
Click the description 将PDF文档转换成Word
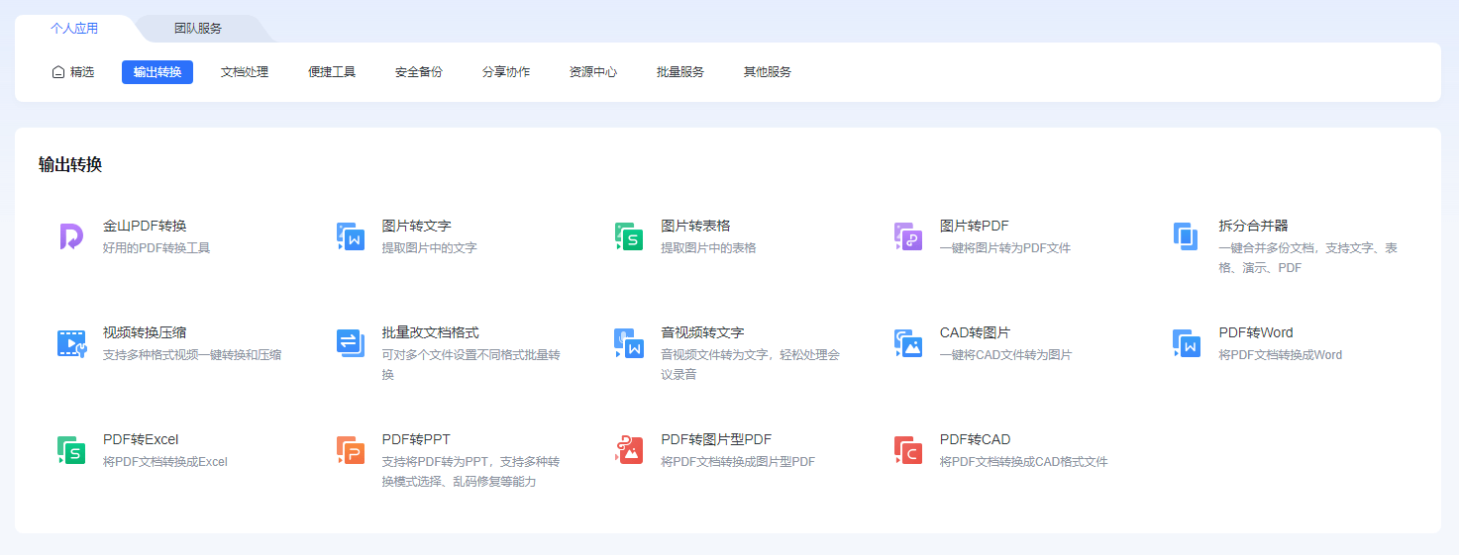pyautogui.click(x=1281, y=355)
